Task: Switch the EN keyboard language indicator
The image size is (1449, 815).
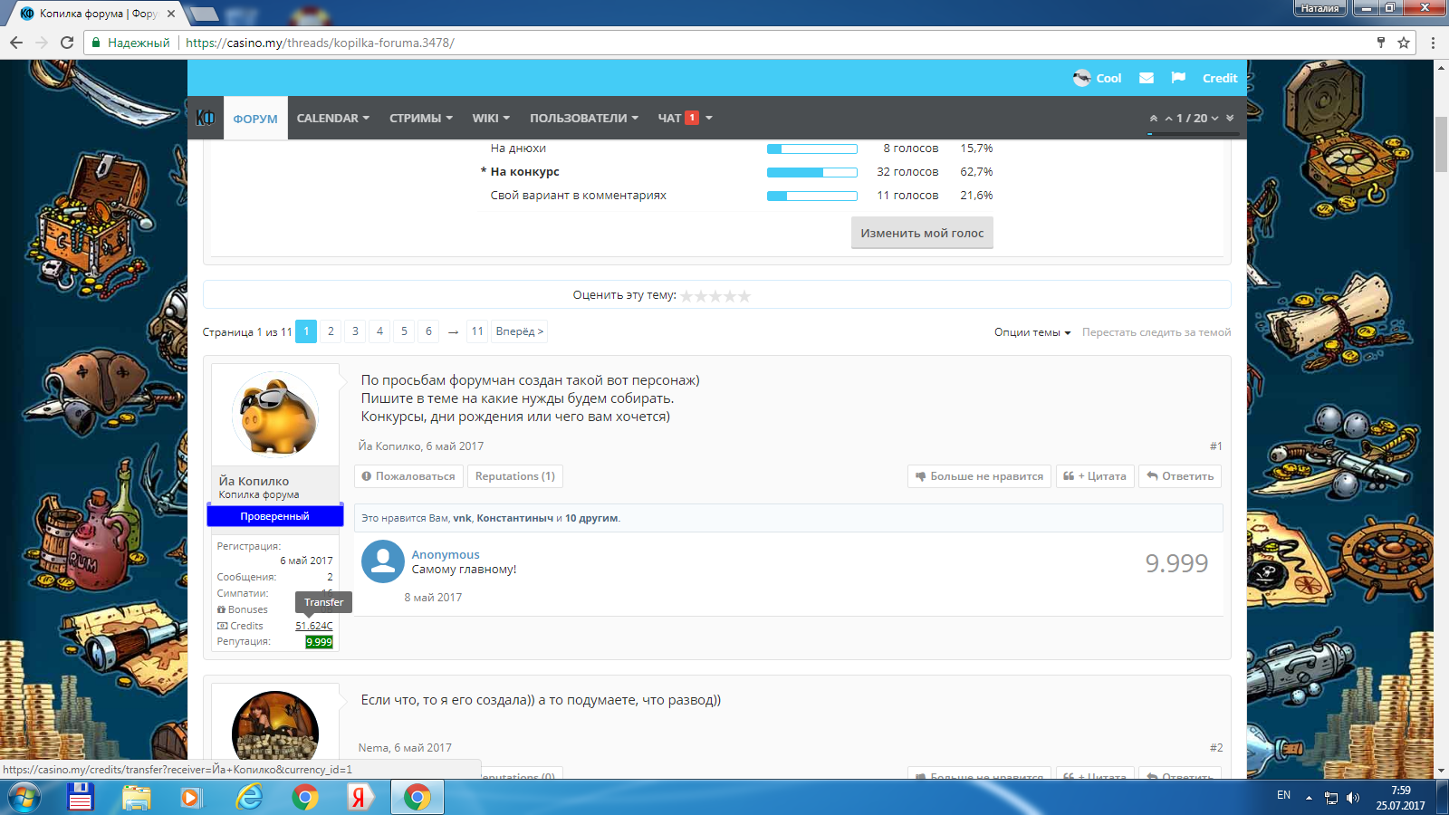Action: point(1283,795)
